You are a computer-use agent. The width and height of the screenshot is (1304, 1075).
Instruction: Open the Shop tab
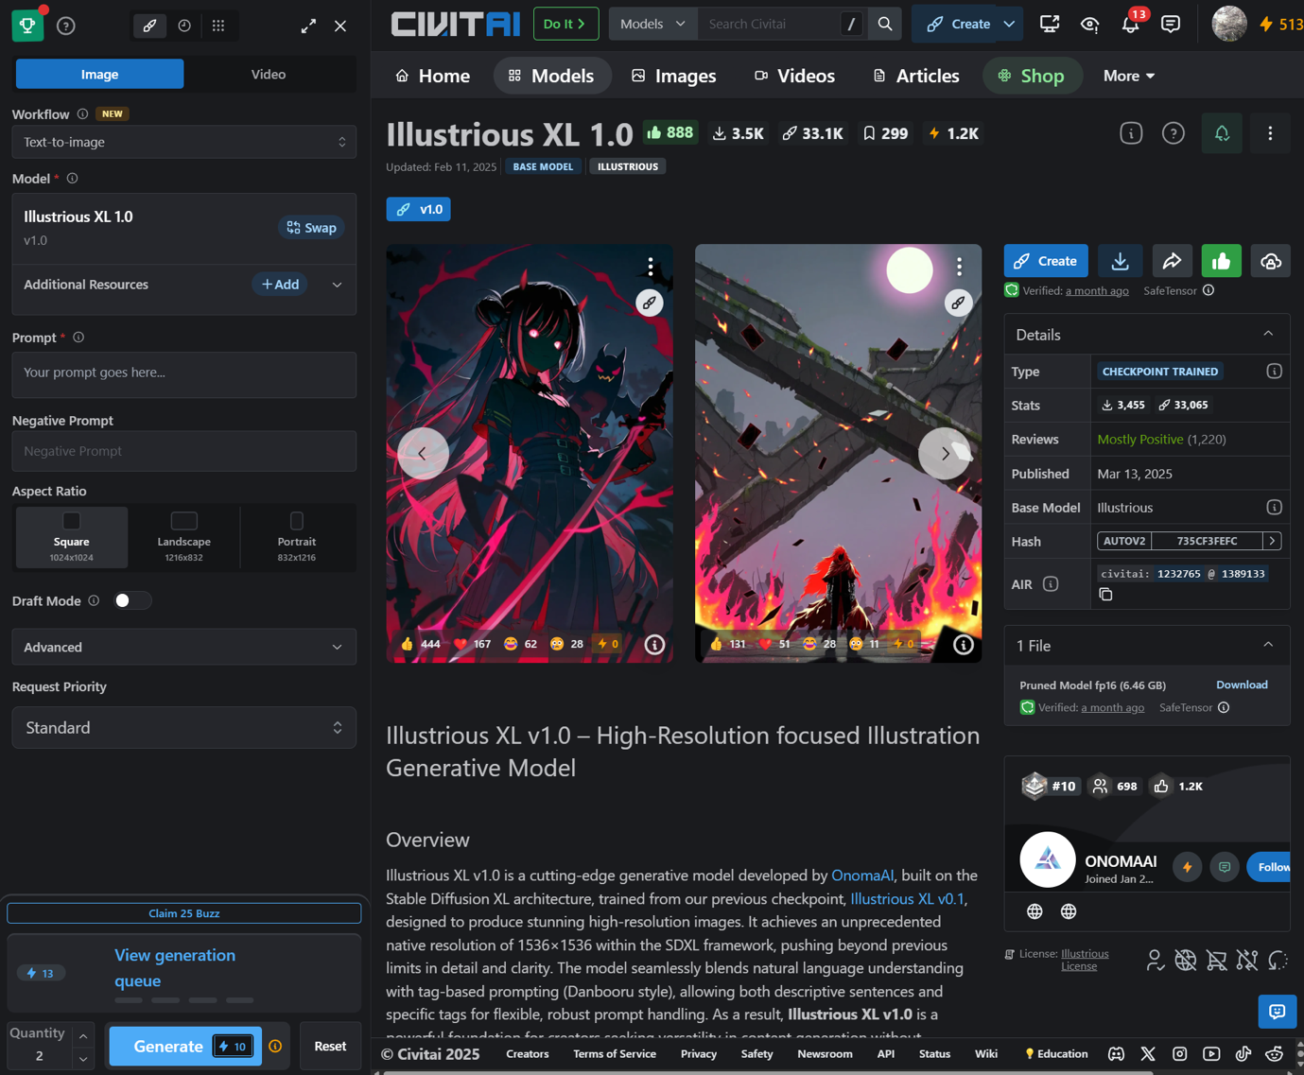coord(1031,76)
